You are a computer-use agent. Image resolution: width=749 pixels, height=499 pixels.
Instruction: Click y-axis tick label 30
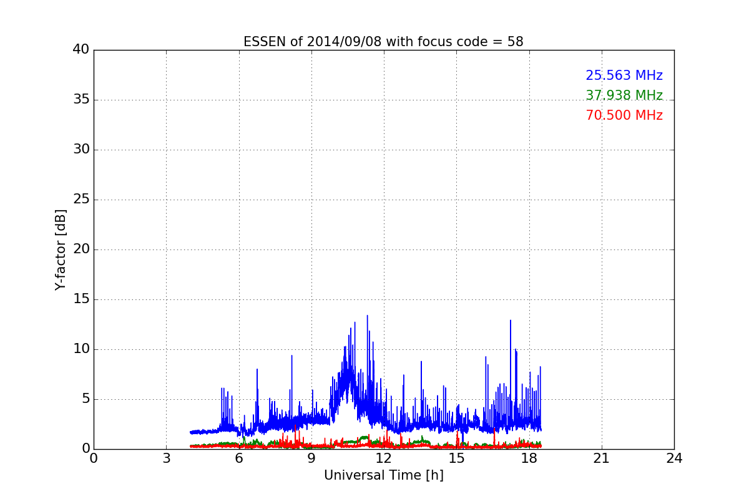click(x=81, y=150)
